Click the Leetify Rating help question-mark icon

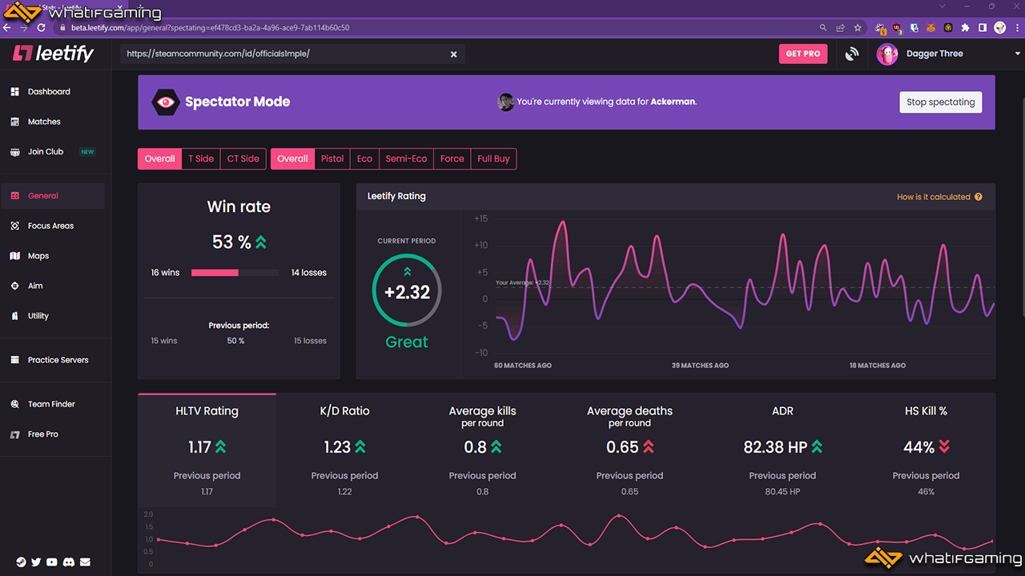tap(979, 197)
